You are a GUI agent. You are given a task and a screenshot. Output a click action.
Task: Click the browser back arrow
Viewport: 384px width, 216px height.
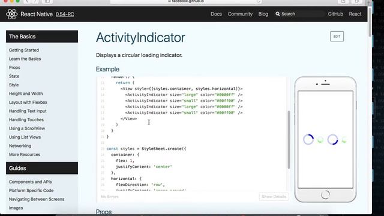[27, 1]
